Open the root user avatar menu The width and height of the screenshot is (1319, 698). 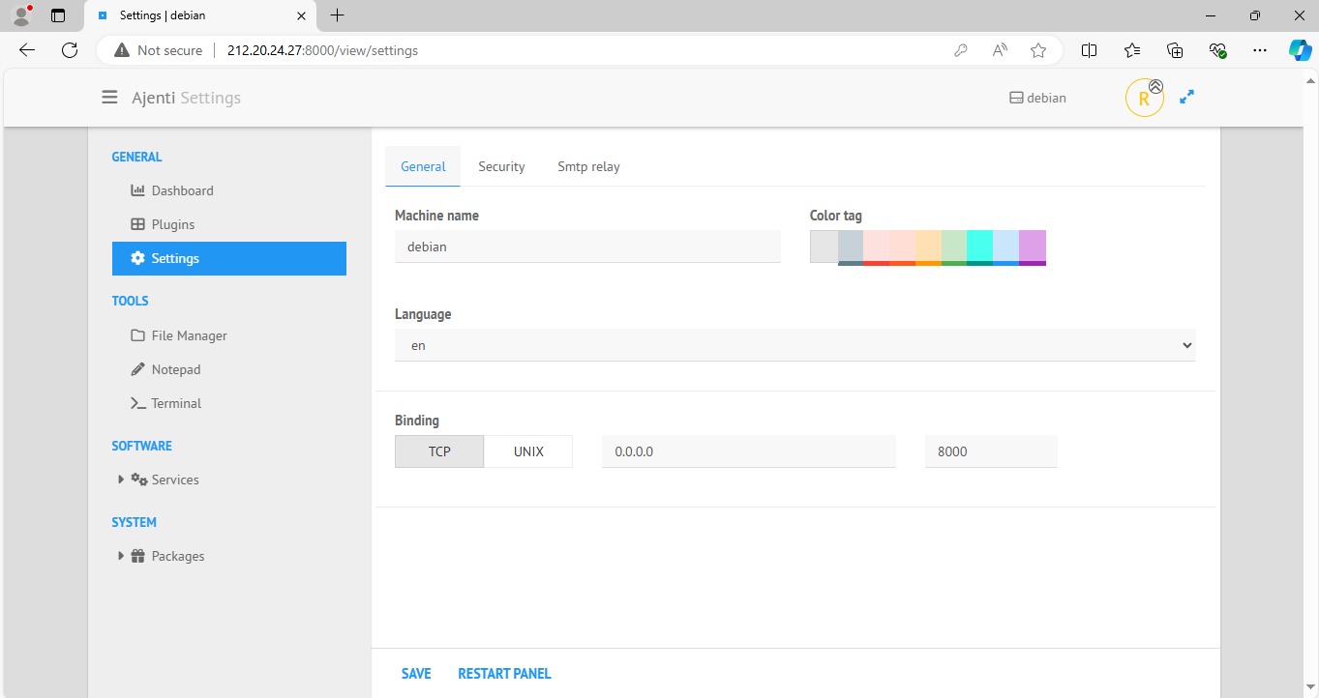tap(1144, 98)
